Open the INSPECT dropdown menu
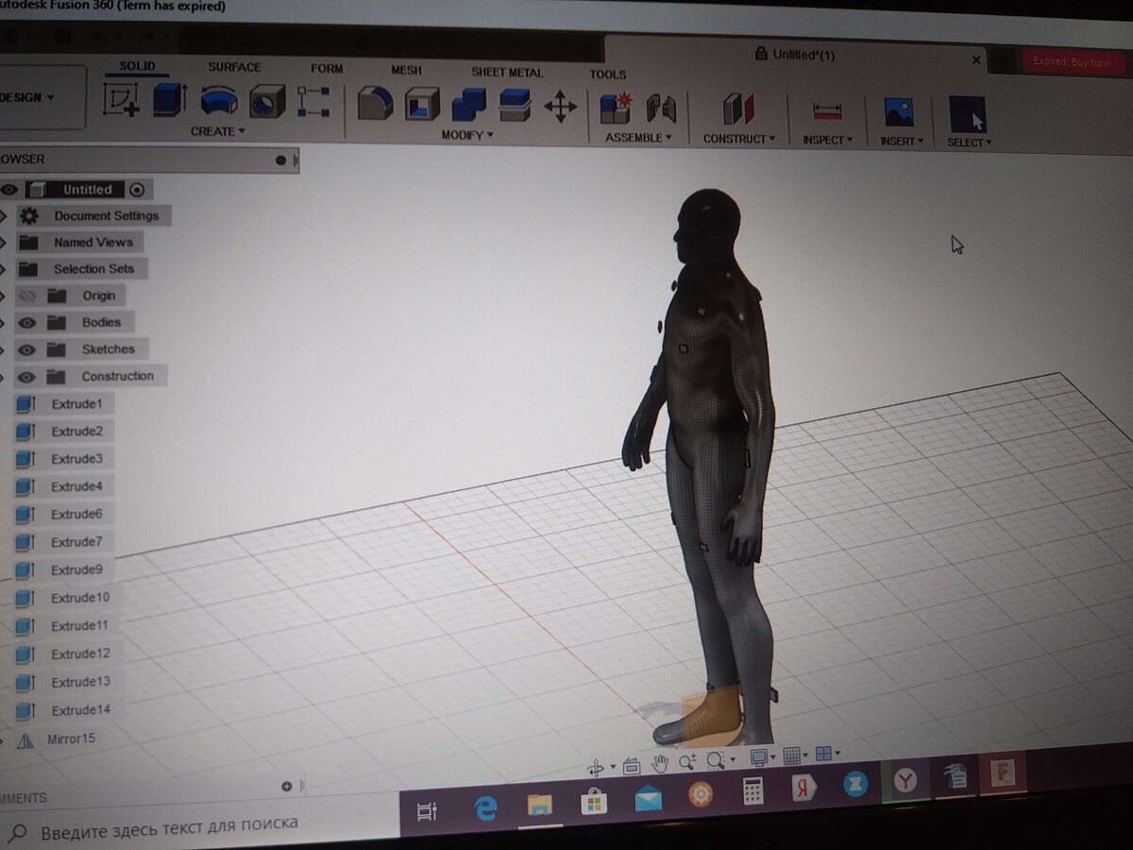1133x850 pixels. coord(827,140)
